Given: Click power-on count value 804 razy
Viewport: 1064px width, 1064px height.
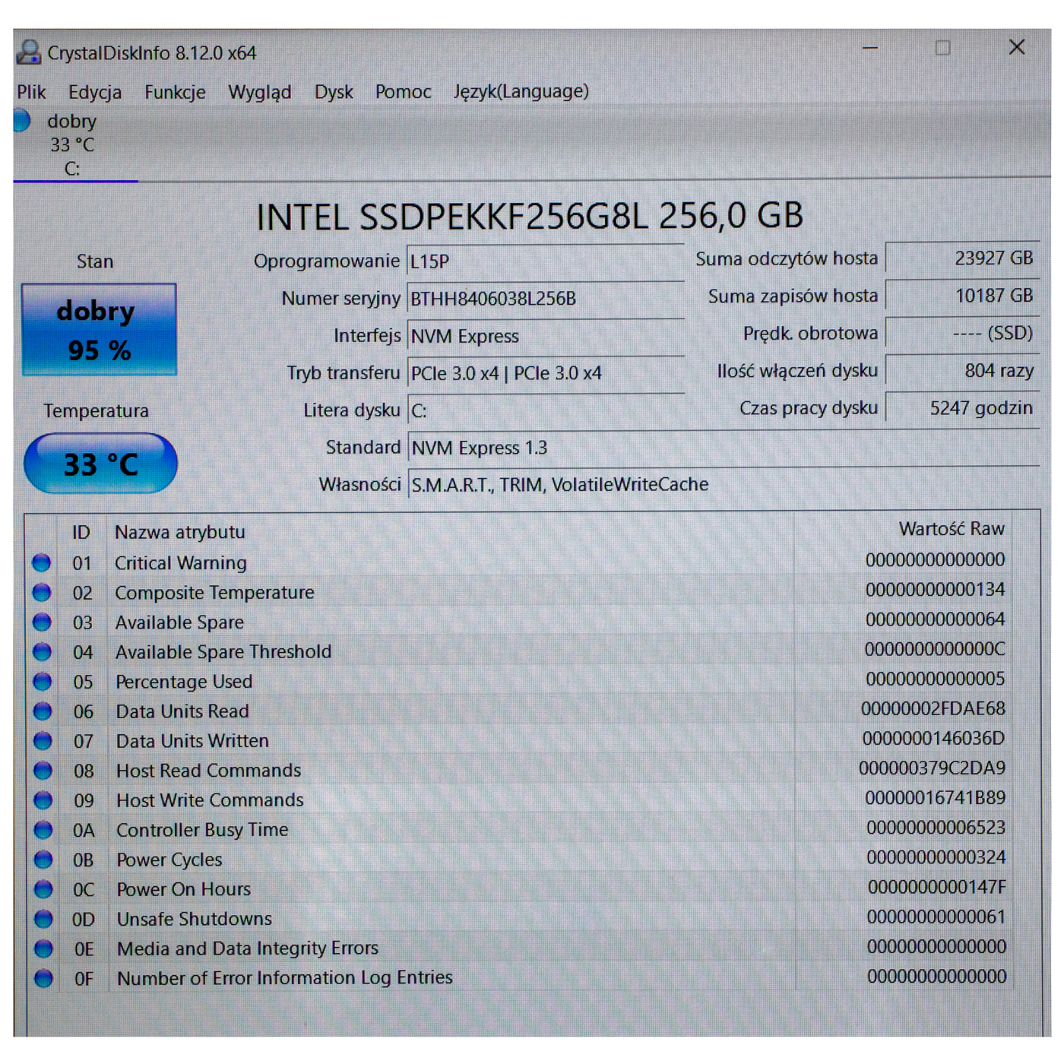Looking at the screenshot, I should point(962,370).
